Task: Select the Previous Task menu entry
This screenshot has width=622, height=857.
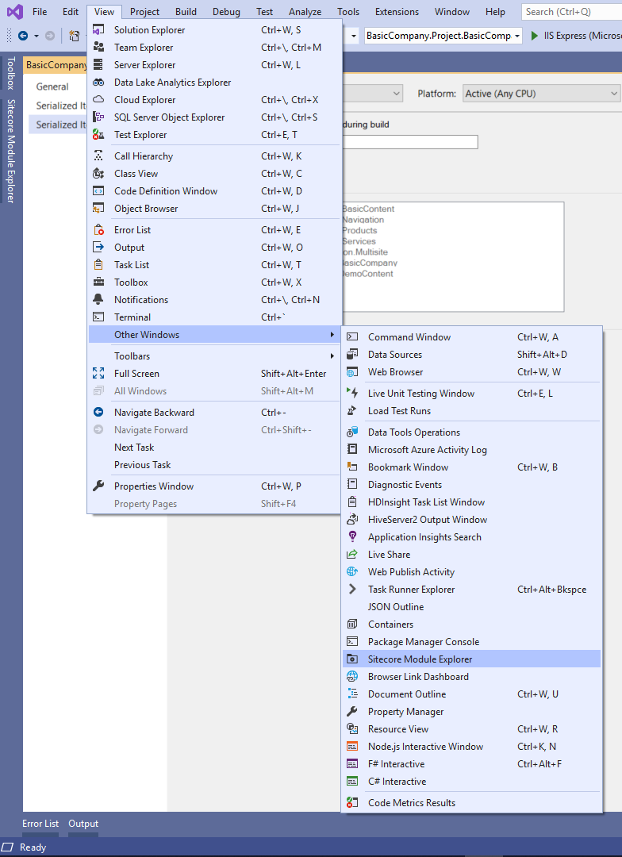Action: pos(214,464)
